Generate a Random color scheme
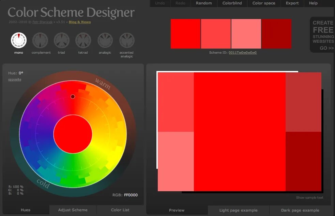335x216 pixels. [204, 3]
